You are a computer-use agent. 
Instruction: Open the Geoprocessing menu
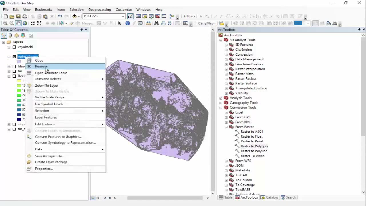(100, 9)
